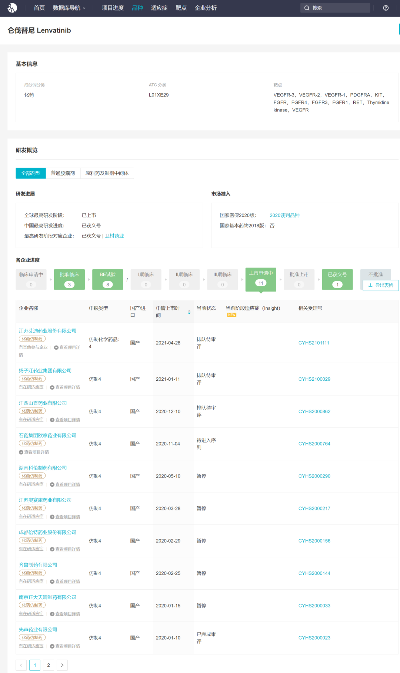The image size is (400, 673).
Task: Open 靶点 in the top navigation
Action: tap(181, 8)
